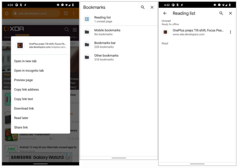This screenshot has width=238, height=168.
Task: Select Open in new tab
Action: 40,61
